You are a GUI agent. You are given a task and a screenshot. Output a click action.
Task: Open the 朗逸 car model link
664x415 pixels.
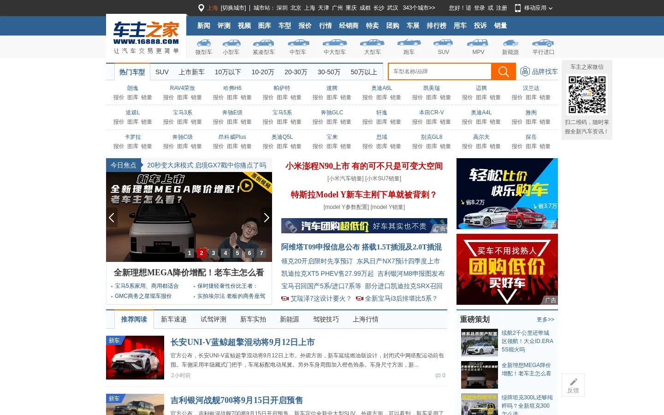coord(133,88)
